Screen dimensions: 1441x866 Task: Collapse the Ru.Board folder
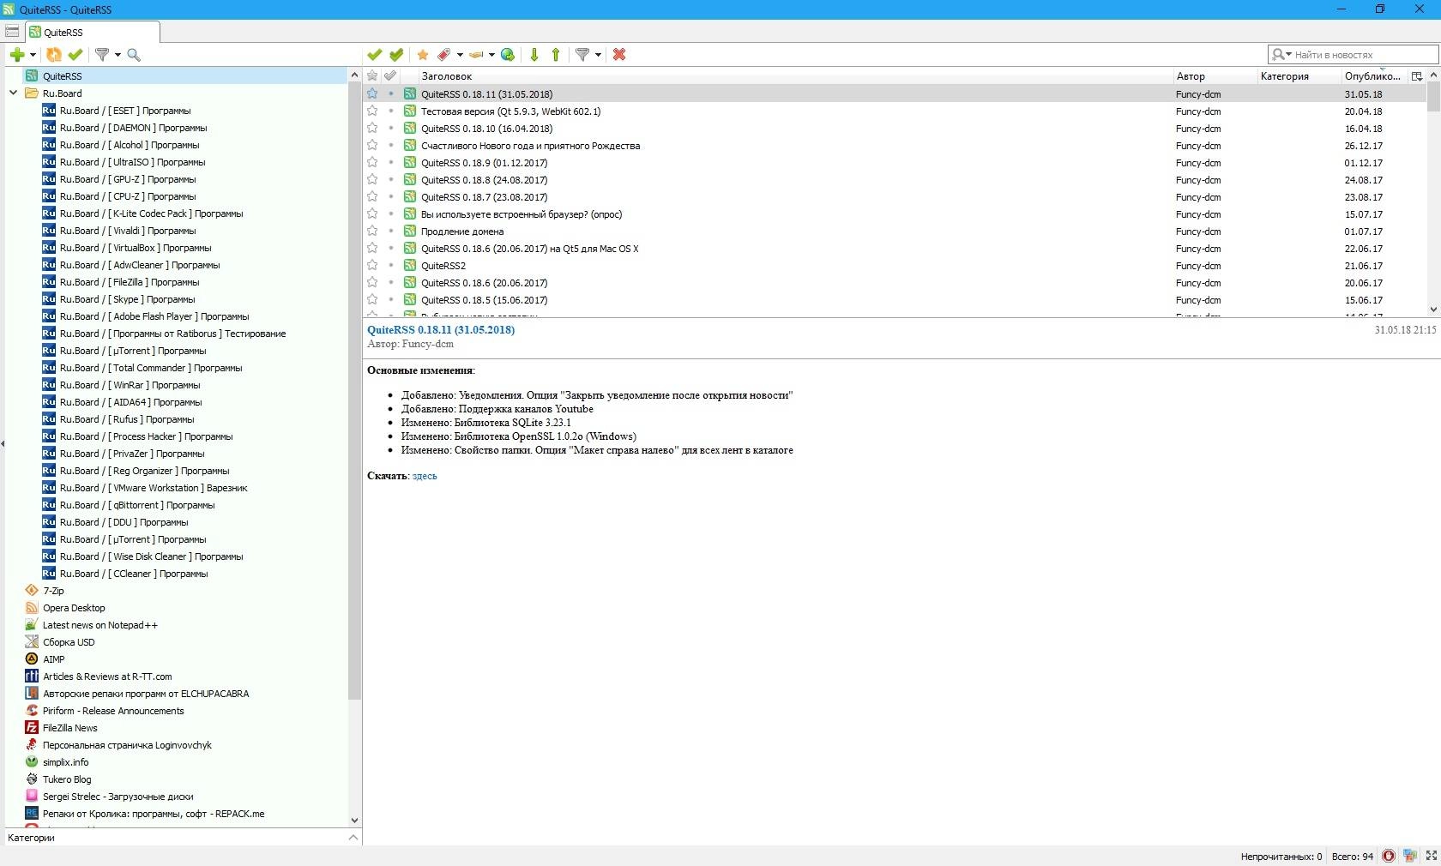(13, 93)
